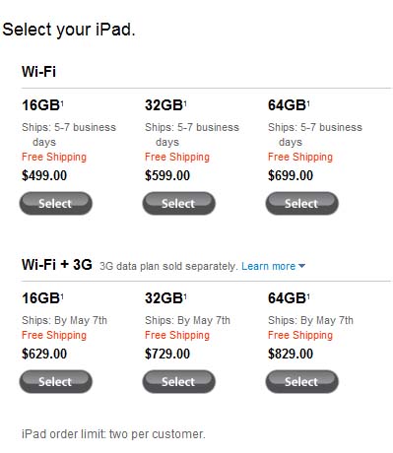The height and width of the screenshot is (453, 393).
Task: Click Free Shipping under Wi-Fi 32GB
Action: (177, 157)
